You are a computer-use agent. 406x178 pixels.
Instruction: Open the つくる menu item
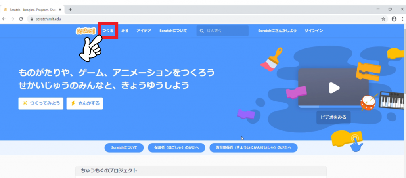point(108,31)
